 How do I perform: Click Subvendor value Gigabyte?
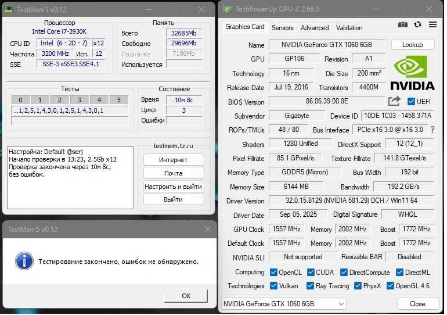tap(297, 116)
